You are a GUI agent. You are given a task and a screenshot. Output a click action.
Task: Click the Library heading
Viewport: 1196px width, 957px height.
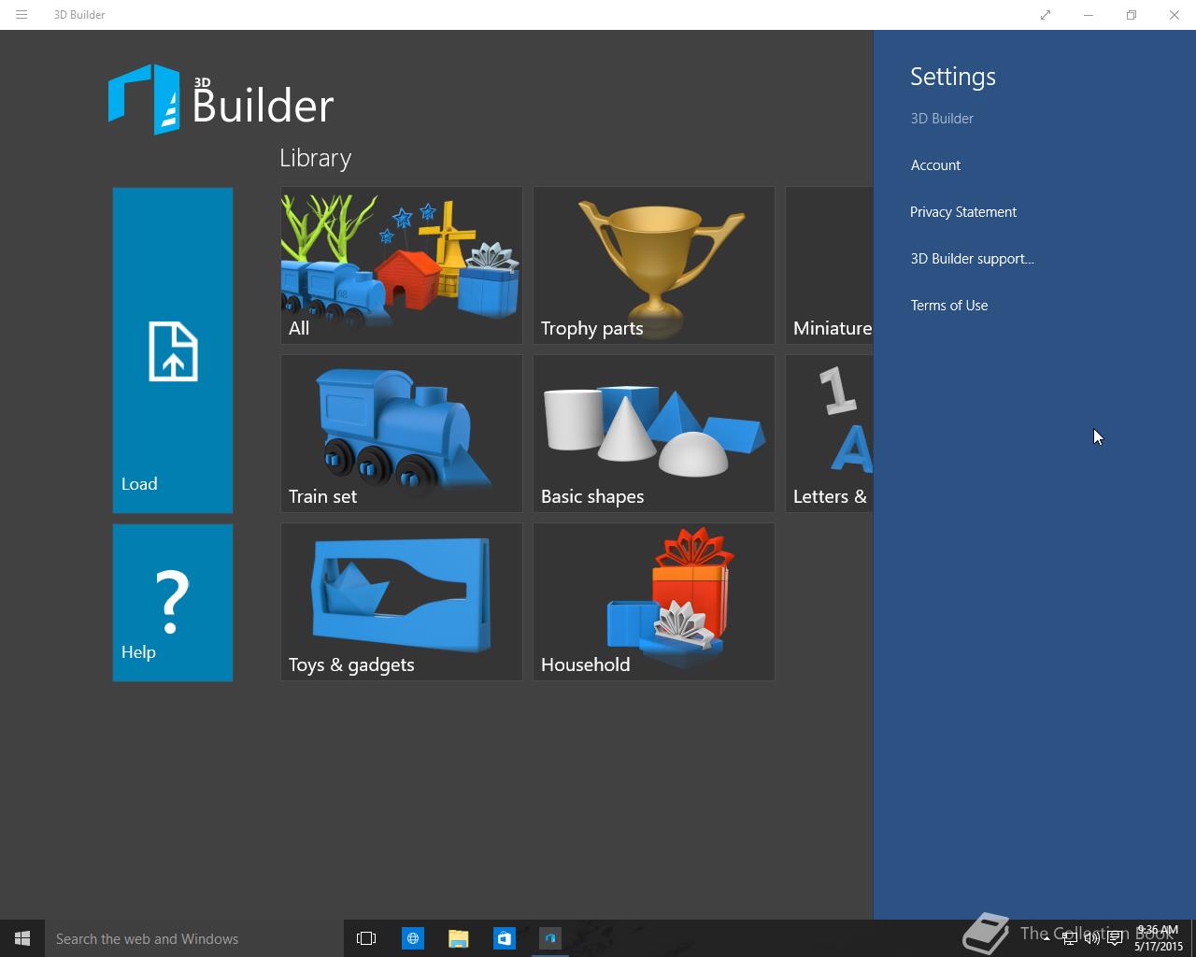point(316,158)
